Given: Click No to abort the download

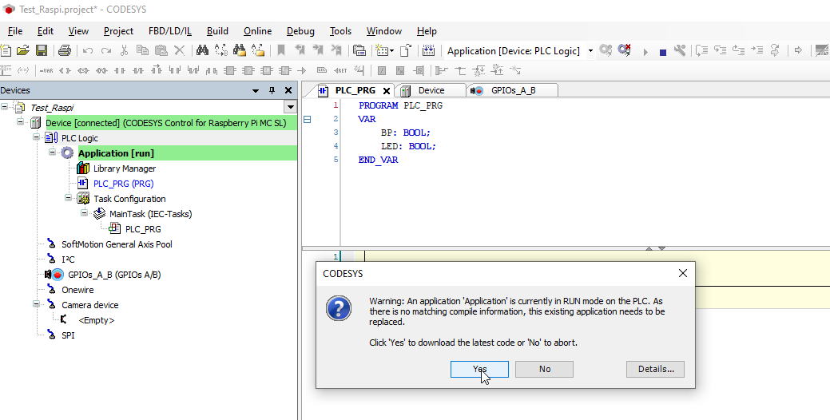Looking at the screenshot, I should coord(544,369).
